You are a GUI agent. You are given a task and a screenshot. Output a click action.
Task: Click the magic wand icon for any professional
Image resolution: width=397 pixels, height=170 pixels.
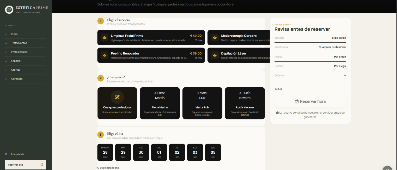click(x=117, y=97)
